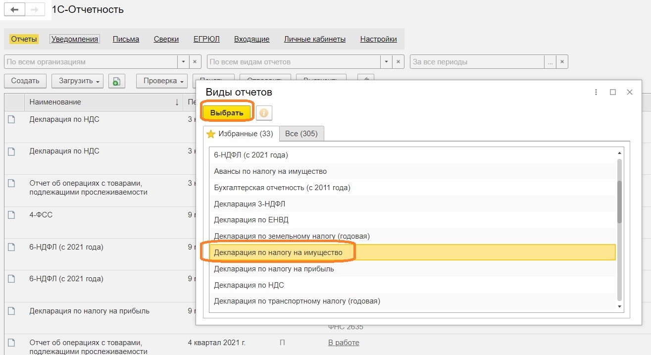The width and height of the screenshot is (651, 355).
Task: Select Декларация по налогу на прибыль in dialog list
Action: coord(412,269)
